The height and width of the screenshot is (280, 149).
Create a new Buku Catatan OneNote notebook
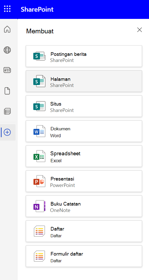click(84, 206)
